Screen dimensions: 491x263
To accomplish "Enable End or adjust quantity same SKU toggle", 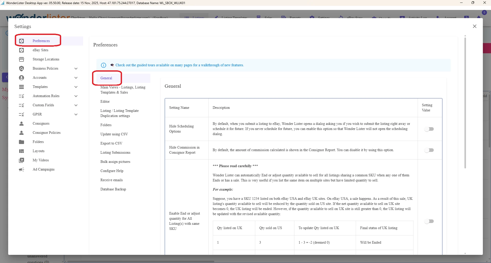I will point(429,221).
